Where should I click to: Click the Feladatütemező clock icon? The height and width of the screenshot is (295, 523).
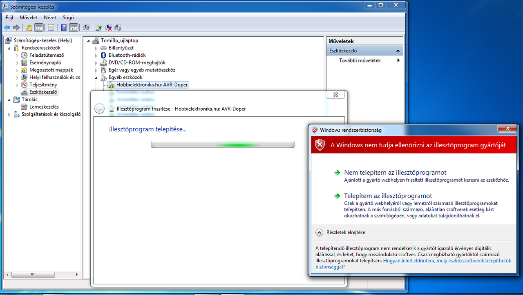[25, 55]
